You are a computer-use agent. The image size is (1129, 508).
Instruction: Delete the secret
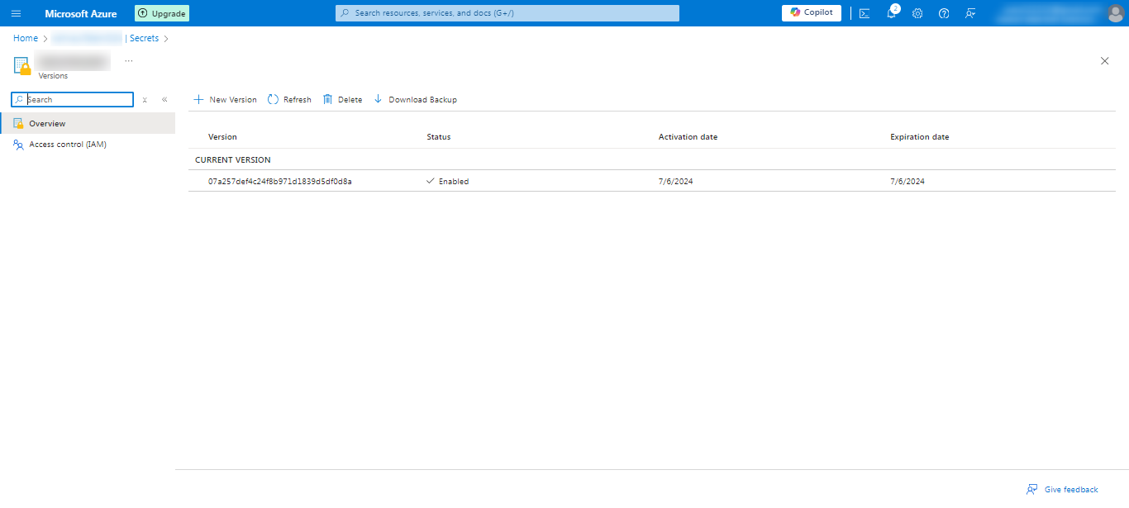[x=342, y=99]
